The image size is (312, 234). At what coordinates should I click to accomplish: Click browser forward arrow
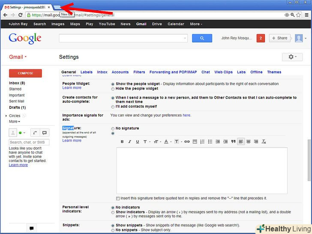pyautogui.click(x=13, y=15)
